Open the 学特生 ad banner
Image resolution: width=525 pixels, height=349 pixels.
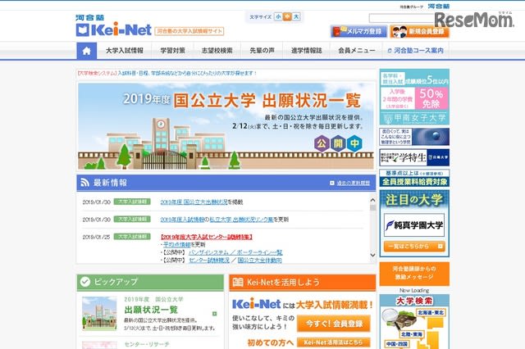click(x=414, y=157)
